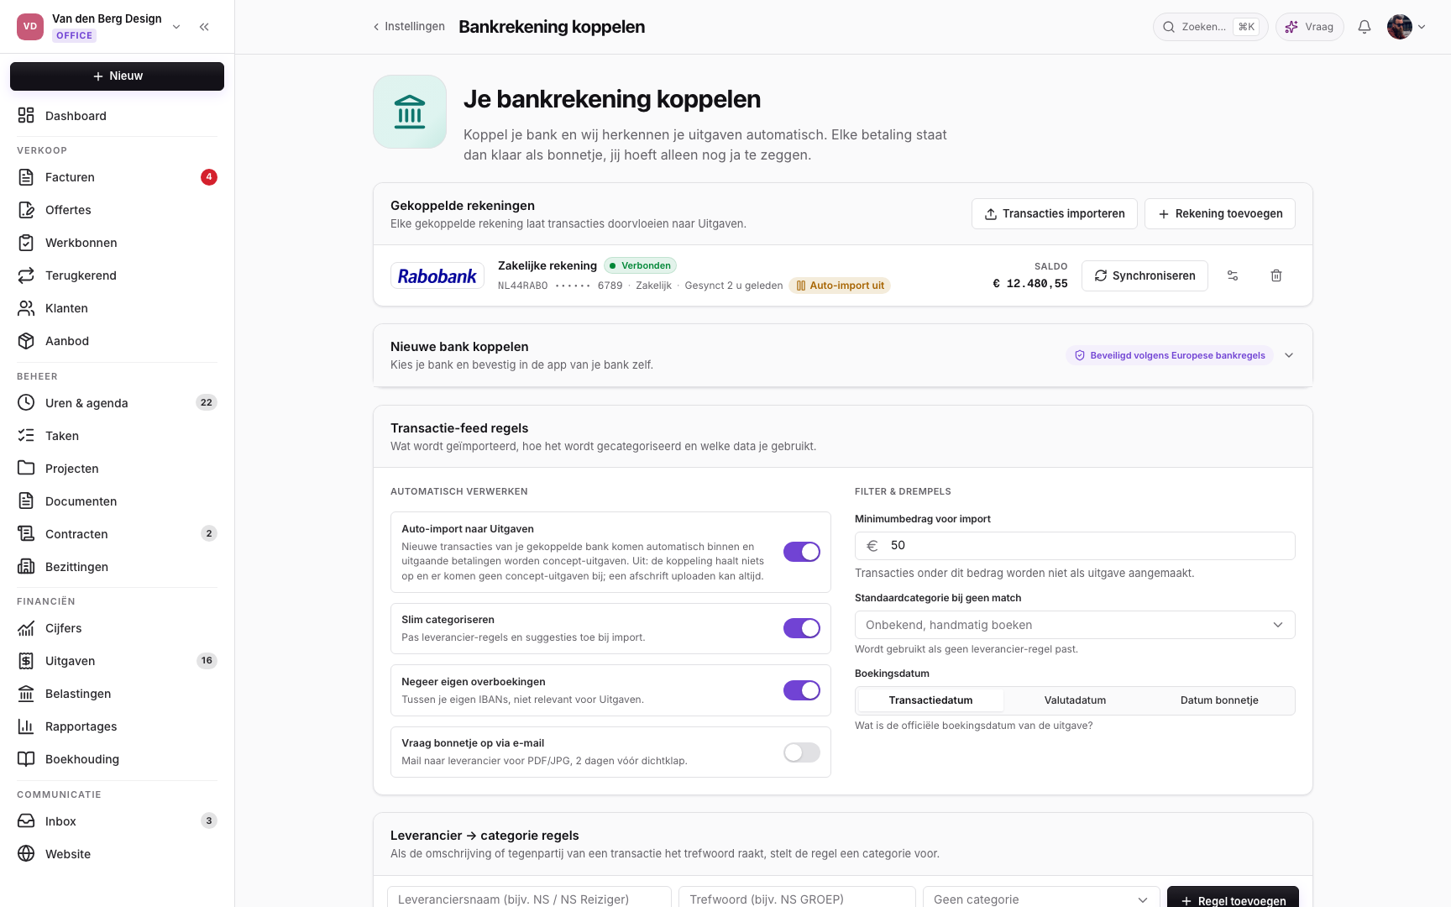Go back to Instellingen

click(409, 27)
